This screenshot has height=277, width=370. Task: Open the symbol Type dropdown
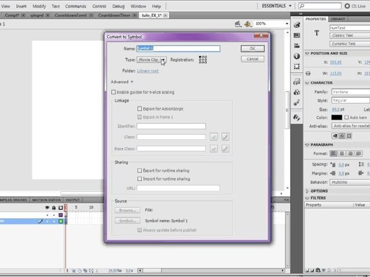[151, 60]
